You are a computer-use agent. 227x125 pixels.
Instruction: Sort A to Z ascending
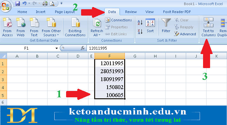[140, 22]
